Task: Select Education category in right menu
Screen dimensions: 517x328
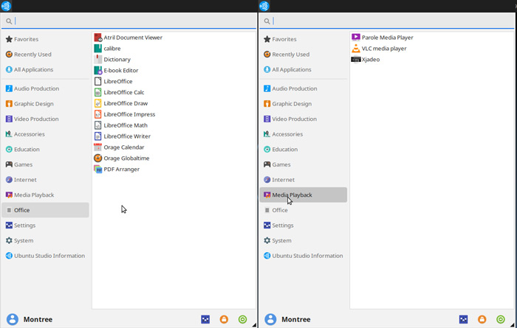Action: coord(304,150)
